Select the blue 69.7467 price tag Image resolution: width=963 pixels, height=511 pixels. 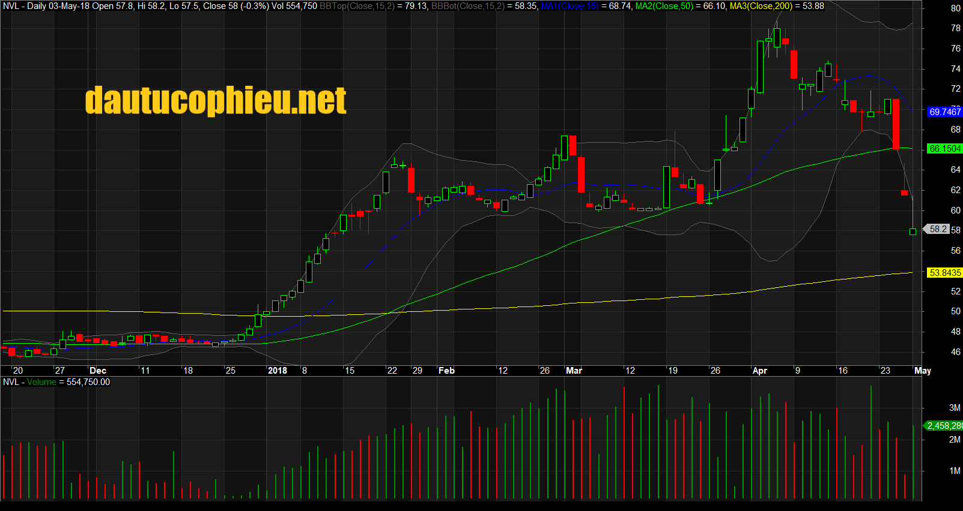tap(944, 112)
